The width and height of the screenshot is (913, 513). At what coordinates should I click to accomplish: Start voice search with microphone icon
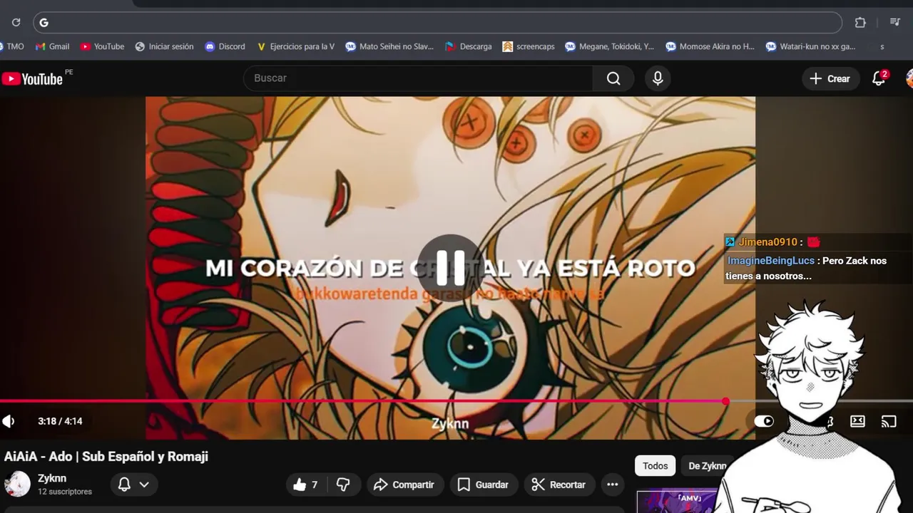tap(658, 78)
